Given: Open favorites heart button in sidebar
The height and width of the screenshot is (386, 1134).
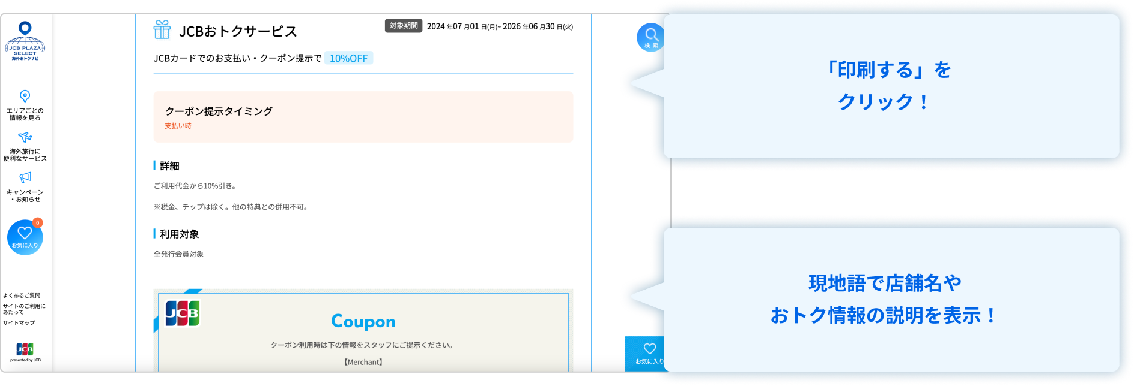Looking at the screenshot, I should pos(25,237).
